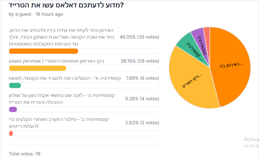Select the conspiracy ב answer about Silver
Image resolution: width=259 pixels, height=158 pixels.
[59, 123]
